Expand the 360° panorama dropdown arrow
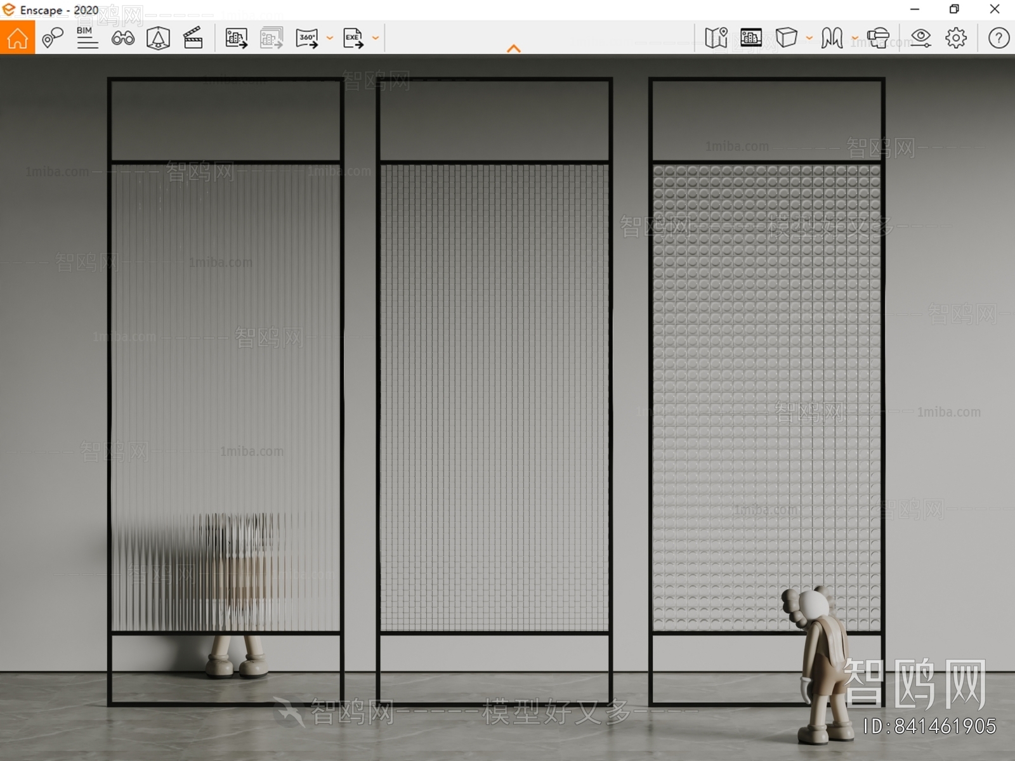1015x761 pixels. (330, 38)
